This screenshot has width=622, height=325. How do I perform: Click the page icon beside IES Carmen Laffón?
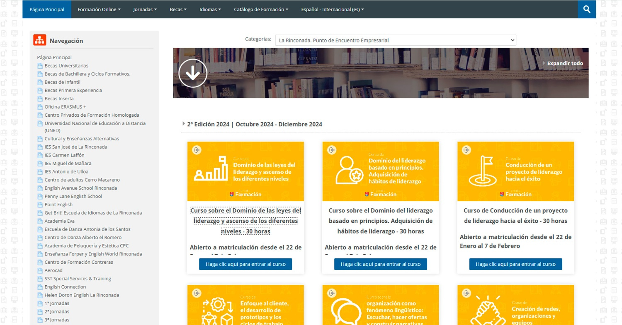pyautogui.click(x=40, y=155)
